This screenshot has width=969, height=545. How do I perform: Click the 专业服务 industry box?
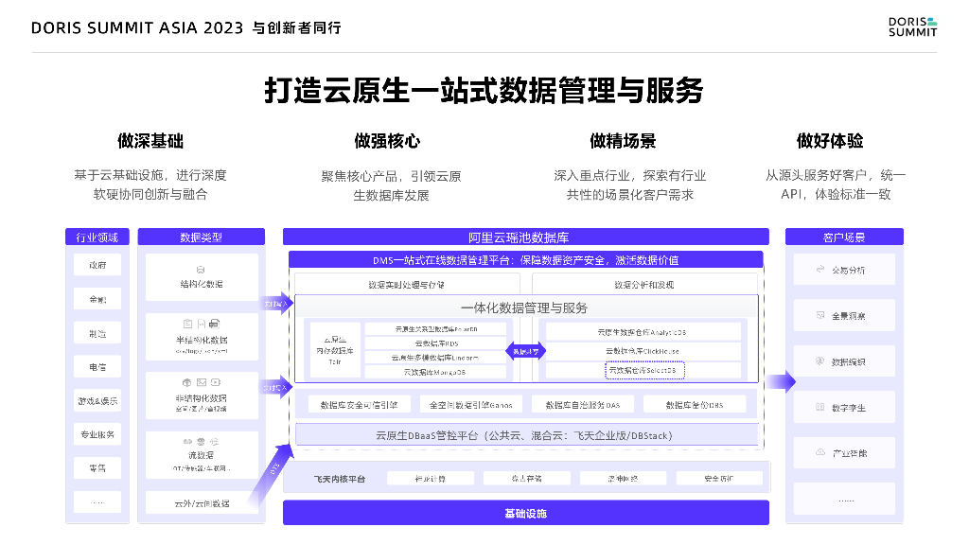point(97,434)
